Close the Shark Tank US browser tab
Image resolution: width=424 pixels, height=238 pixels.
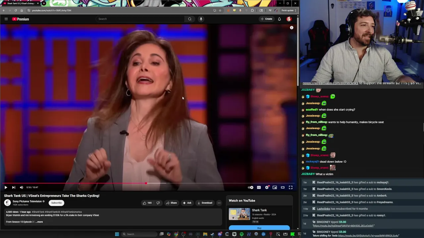(x=38, y=3)
